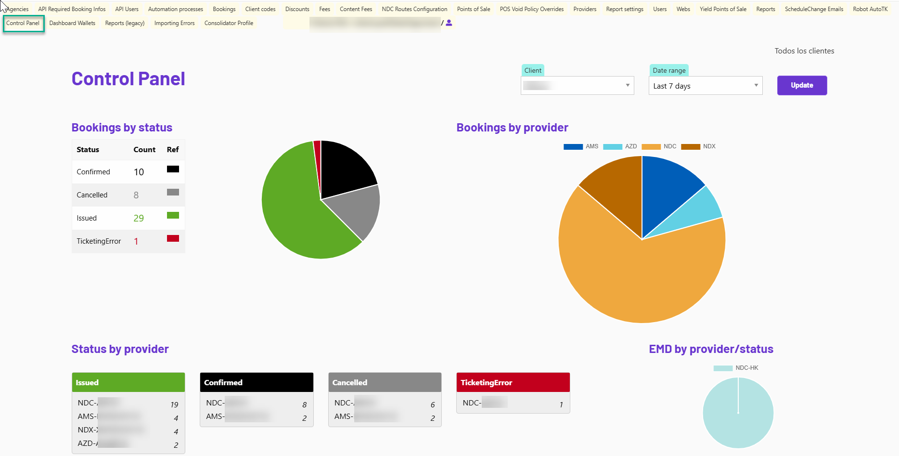Toggle the NDX legend in provider chart
899x456 pixels.
point(698,146)
